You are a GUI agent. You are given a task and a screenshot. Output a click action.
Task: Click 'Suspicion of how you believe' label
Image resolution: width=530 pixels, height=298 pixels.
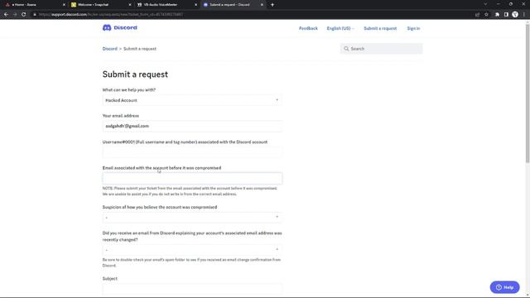[160, 207]
